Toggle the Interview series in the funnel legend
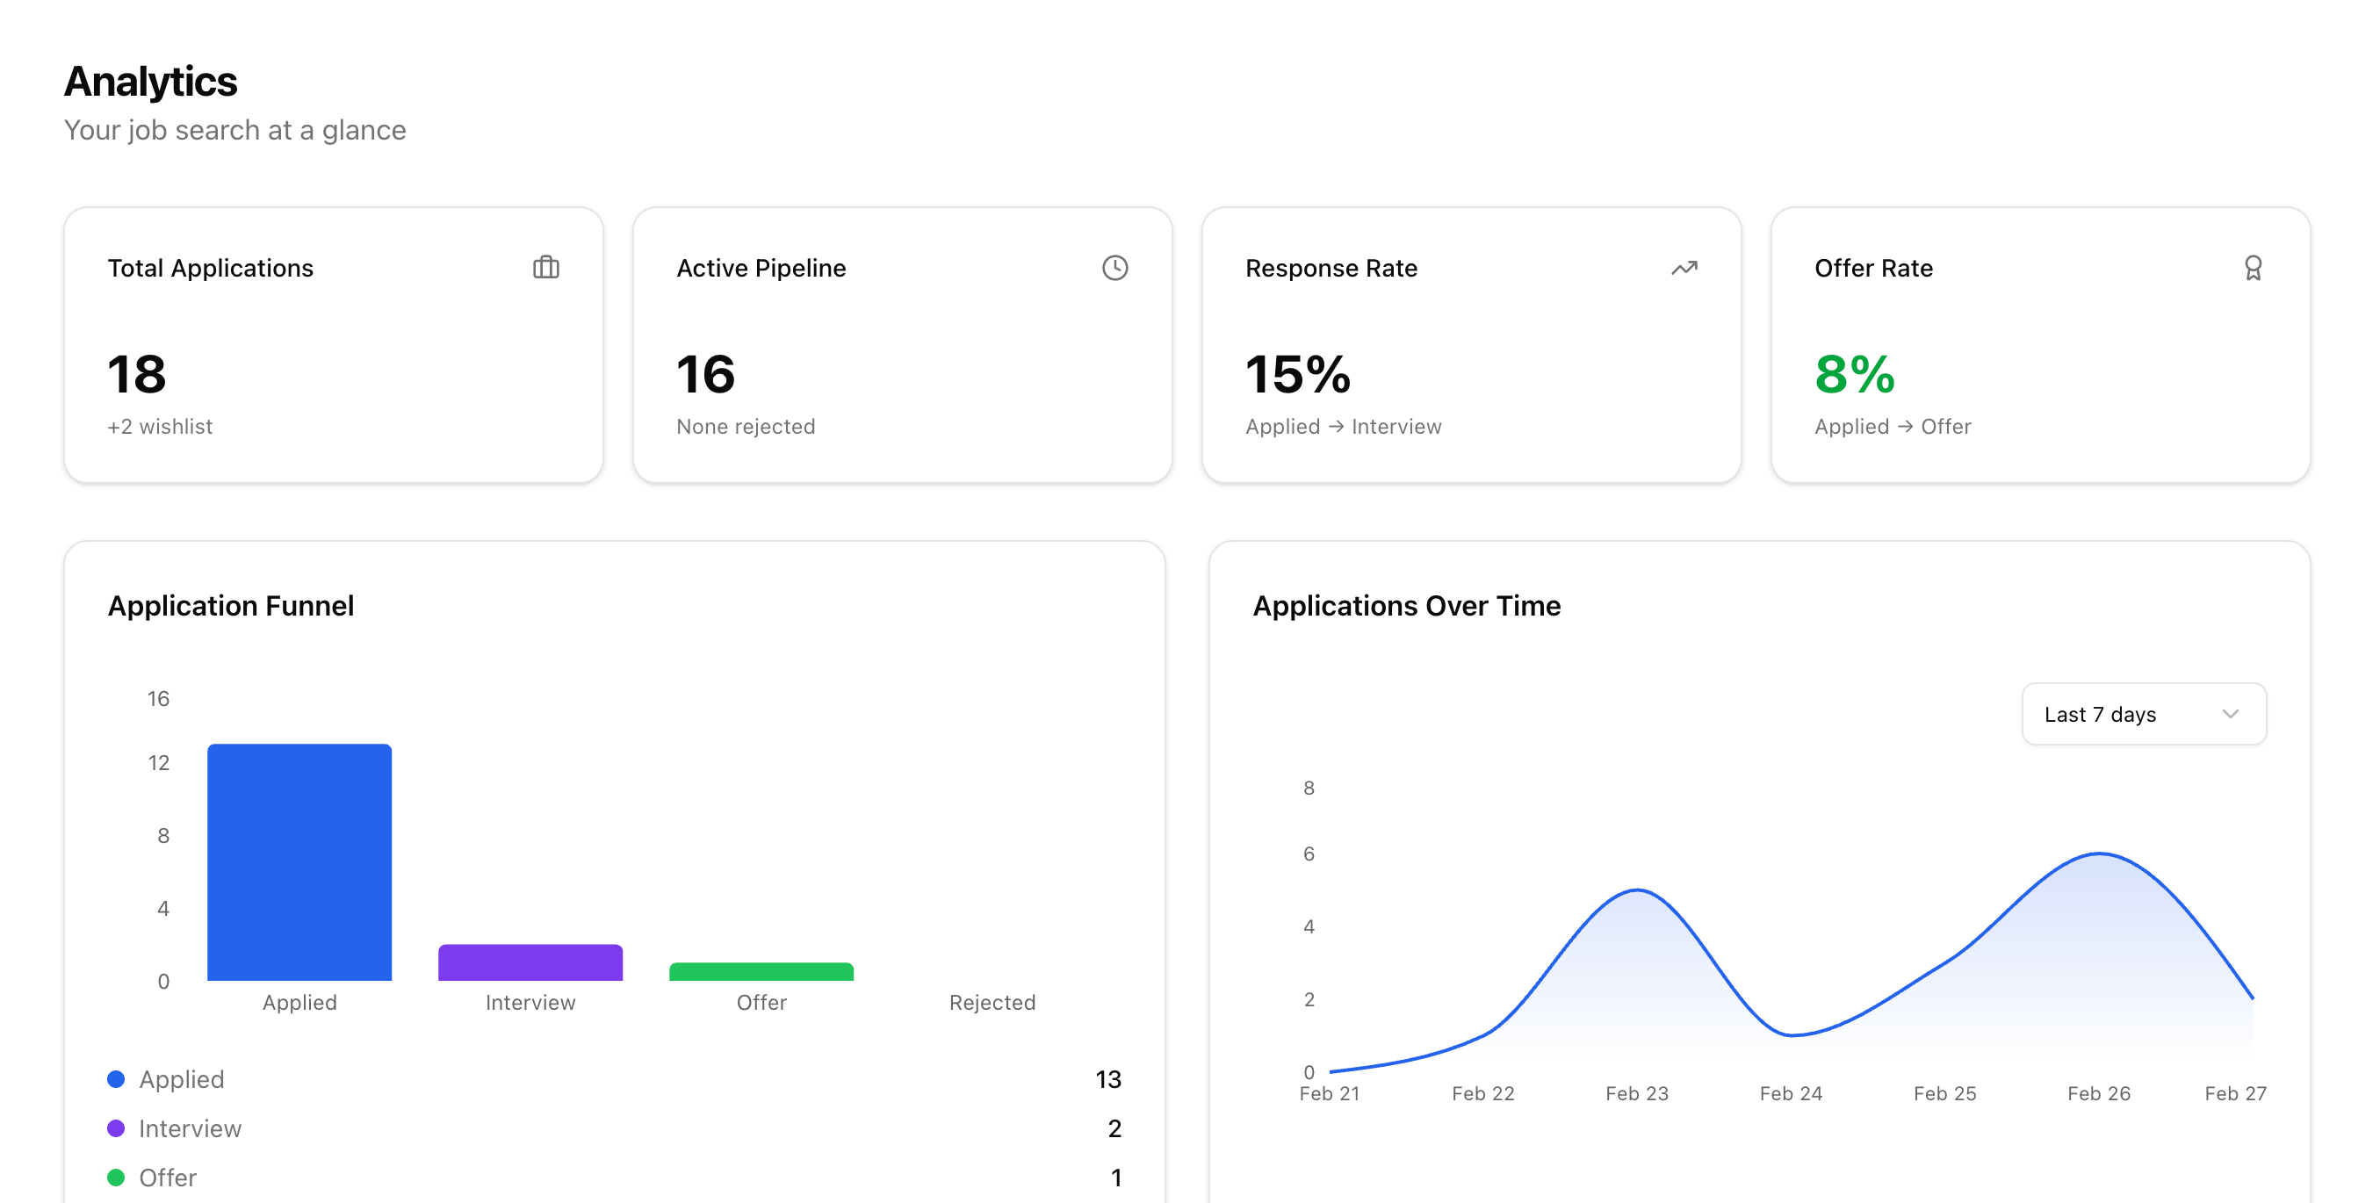Screen dimensions: 2380x1203 (x=190, y=1127)
